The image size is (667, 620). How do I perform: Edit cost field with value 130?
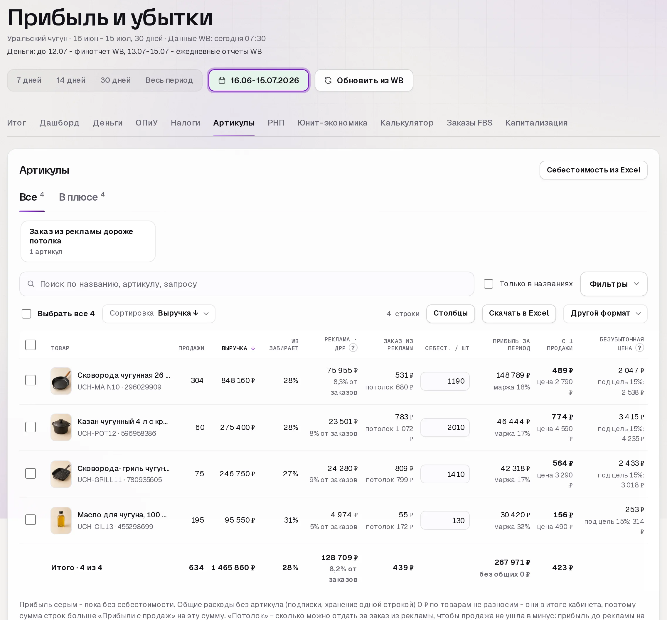click(445, 521)
